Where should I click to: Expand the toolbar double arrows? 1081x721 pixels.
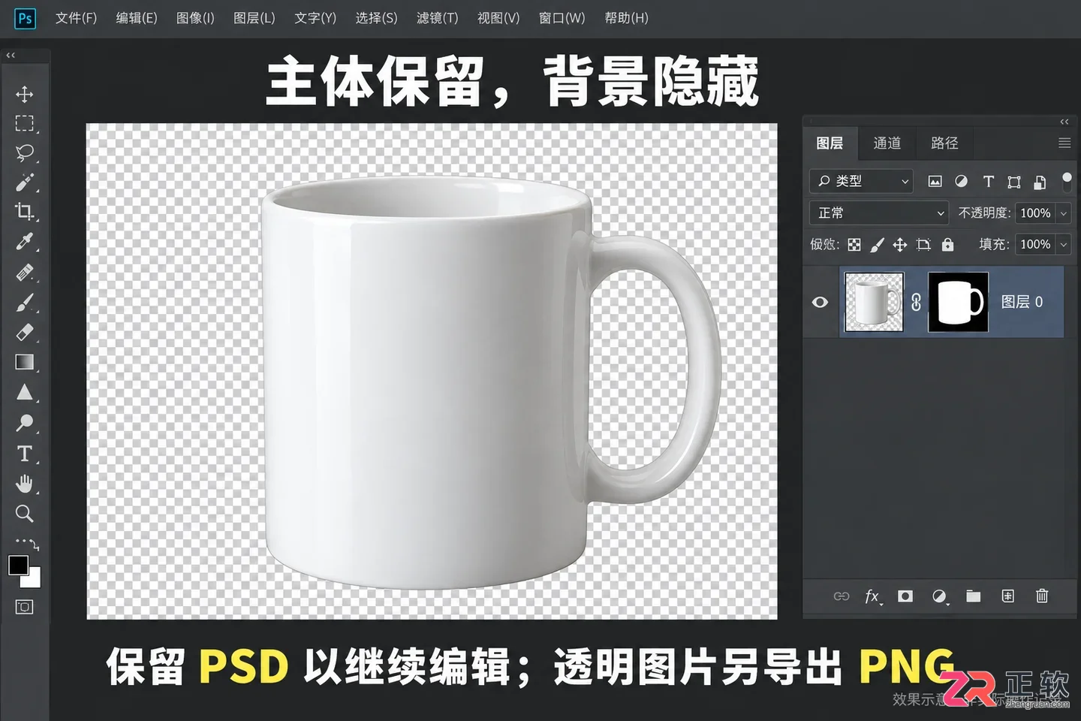(x=11, y=55)
